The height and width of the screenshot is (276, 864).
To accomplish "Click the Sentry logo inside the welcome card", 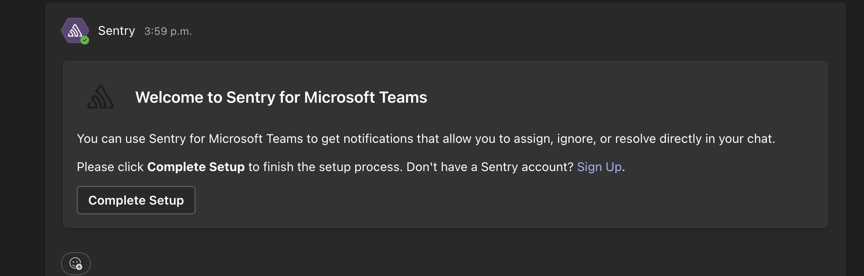I will point(101,97).
